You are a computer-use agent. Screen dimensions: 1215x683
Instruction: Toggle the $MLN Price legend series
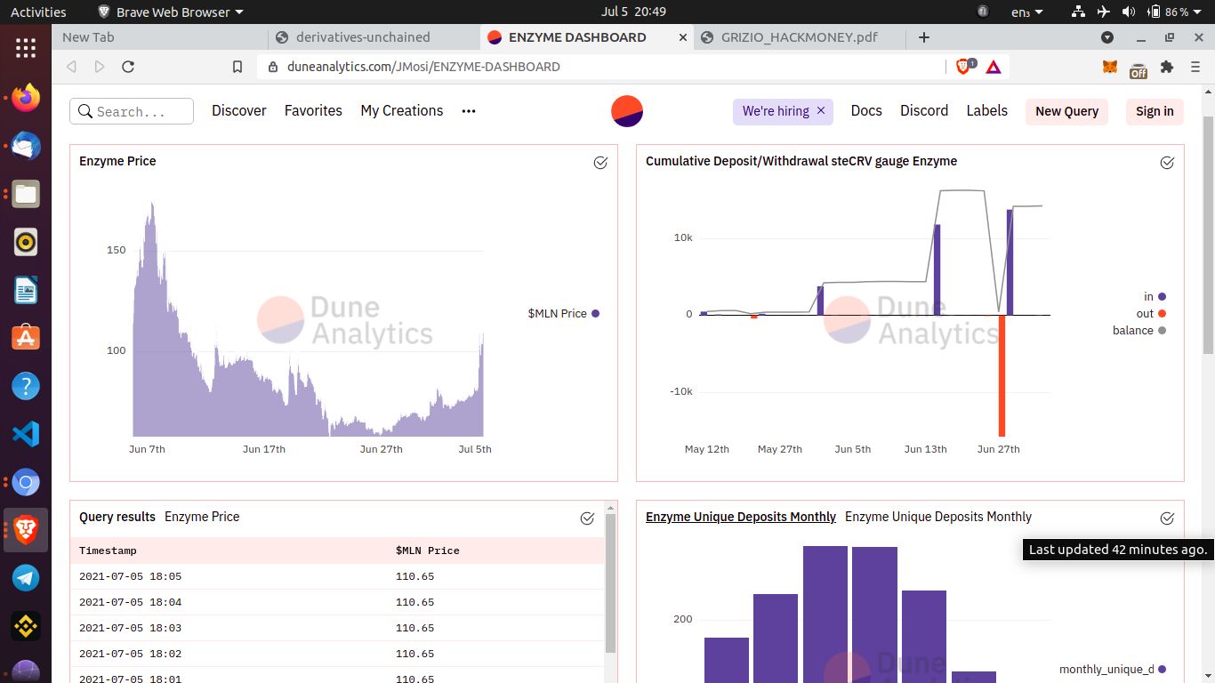coord(563,313)
